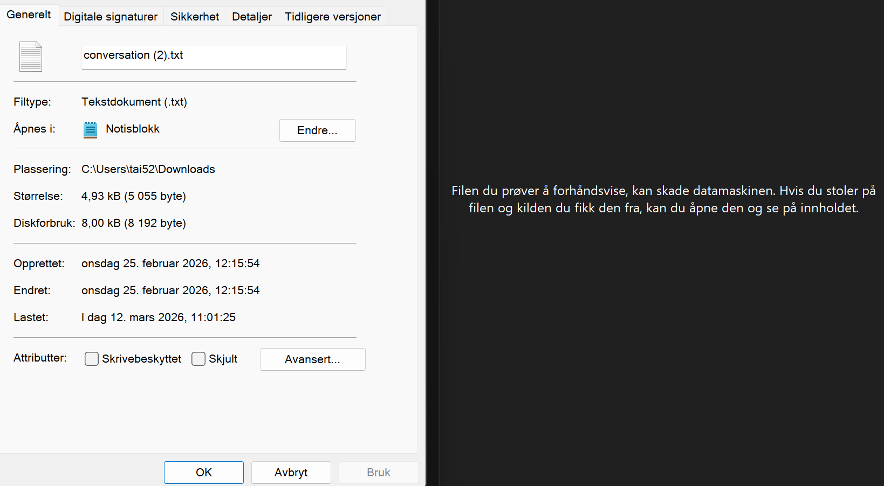Screen dimensions: 884x486
Task: Toggle the Skjult attribute checkbox
Action: 198,359
